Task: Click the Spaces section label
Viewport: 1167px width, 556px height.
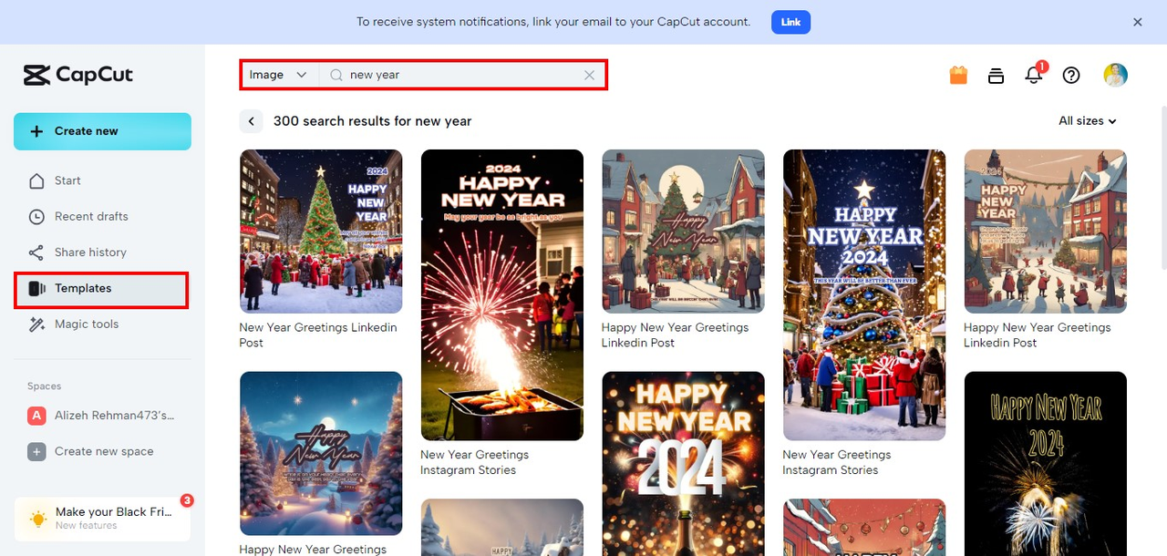Action: click(x=45, y=386)
